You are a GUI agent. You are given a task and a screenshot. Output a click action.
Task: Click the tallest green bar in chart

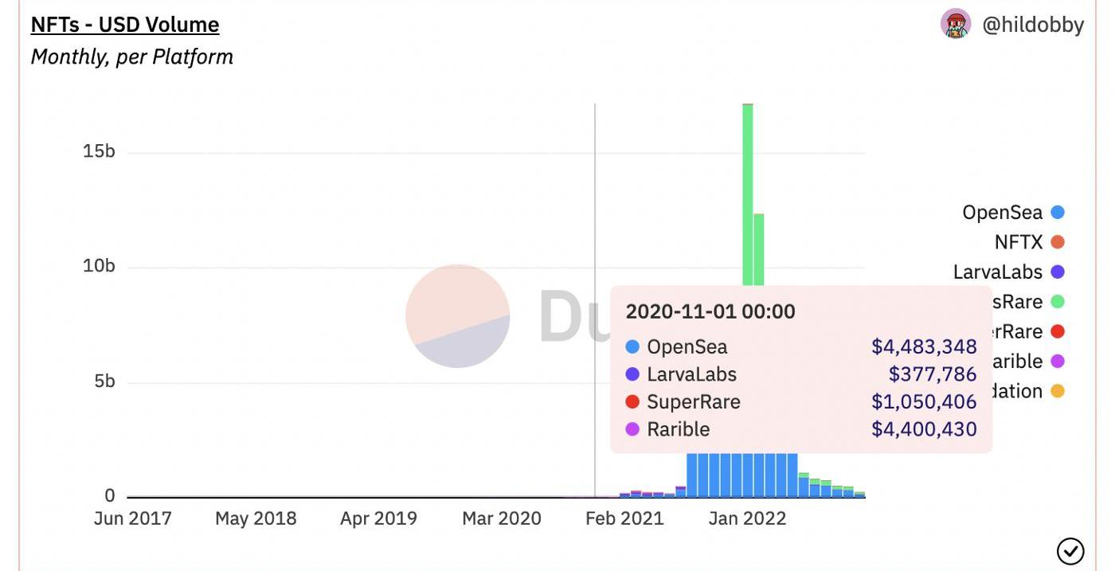pyautogui.click(x=748, y=195)
